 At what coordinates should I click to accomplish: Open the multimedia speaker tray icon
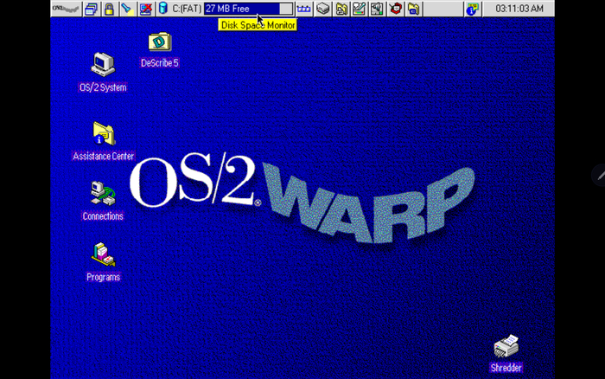click(x=377, y=9)
